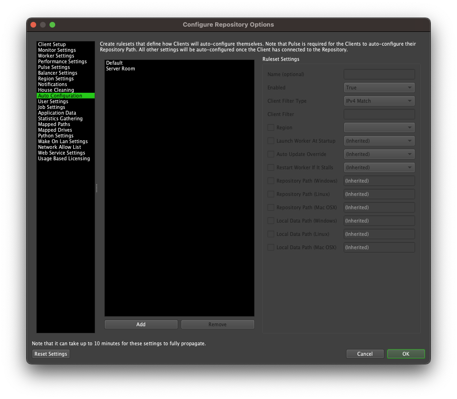Enable Local Data Path (Windows) checkbox
This screenshot has width=457, height=399.
point(271,221)
